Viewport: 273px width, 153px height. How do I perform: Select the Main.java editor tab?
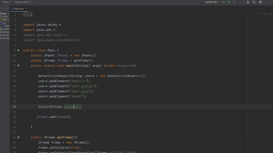[19, 8]
